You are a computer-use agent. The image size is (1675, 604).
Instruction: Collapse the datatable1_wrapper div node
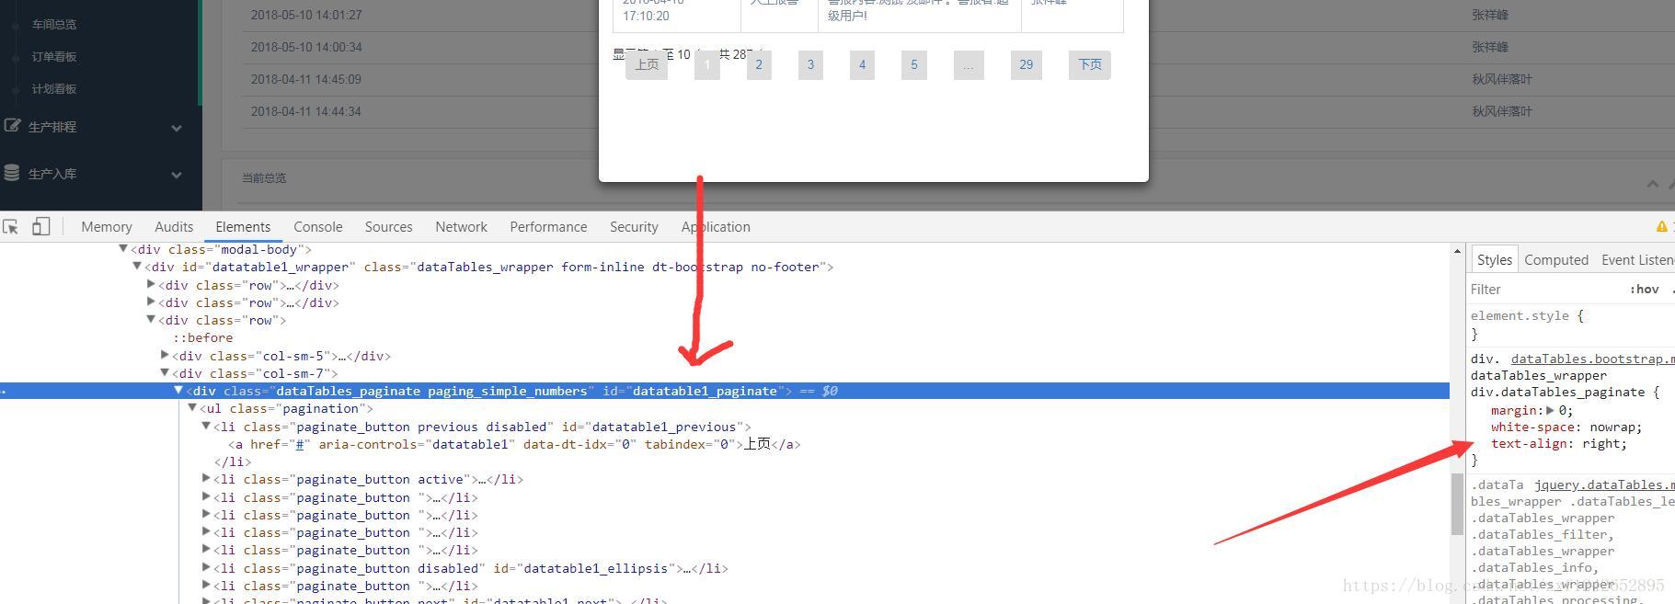pos(137,267)
